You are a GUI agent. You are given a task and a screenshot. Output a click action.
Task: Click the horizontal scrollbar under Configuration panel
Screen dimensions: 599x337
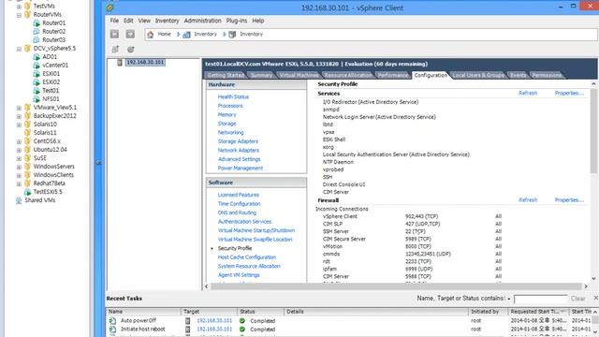[x=396, y=286]
